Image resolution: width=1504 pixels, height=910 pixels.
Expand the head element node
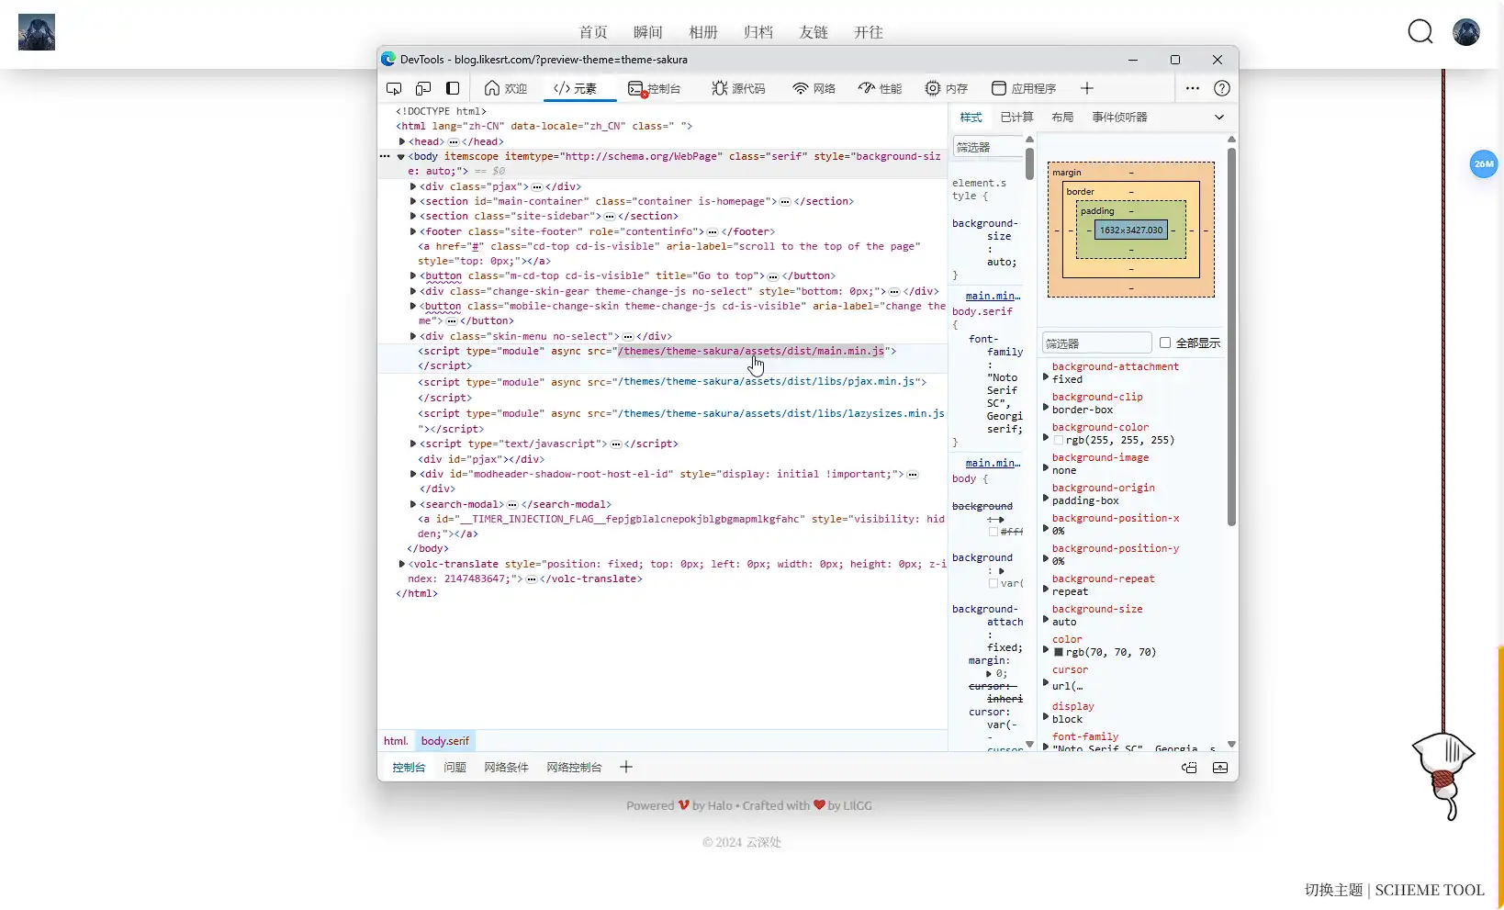402,141
